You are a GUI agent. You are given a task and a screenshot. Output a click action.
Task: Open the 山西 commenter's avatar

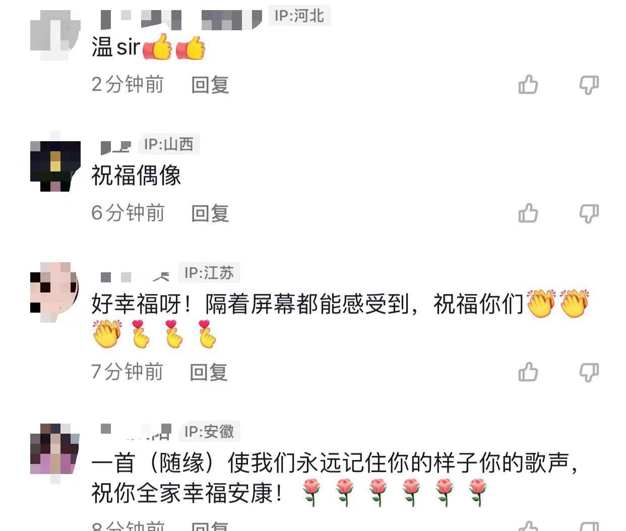(55, 166)
